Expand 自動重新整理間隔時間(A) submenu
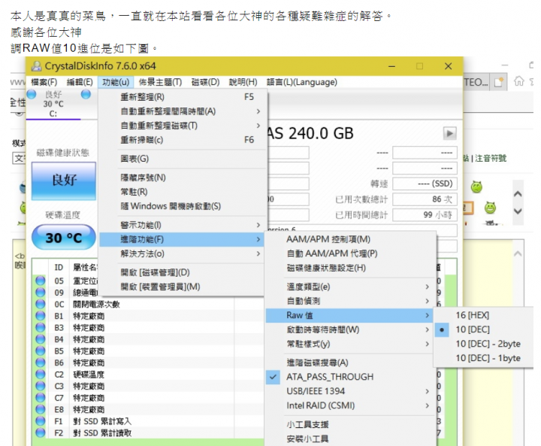The width and height of the screenshot is (541, 446). 183,111
